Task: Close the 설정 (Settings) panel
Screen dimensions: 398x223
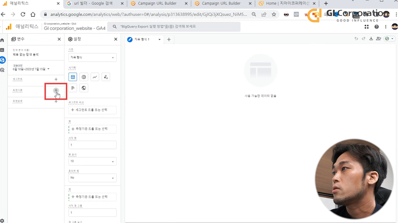Action: click(116, 39)
